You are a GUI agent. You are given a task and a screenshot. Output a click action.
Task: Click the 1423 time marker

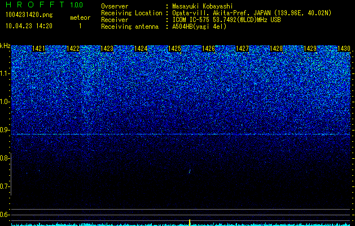107,49
